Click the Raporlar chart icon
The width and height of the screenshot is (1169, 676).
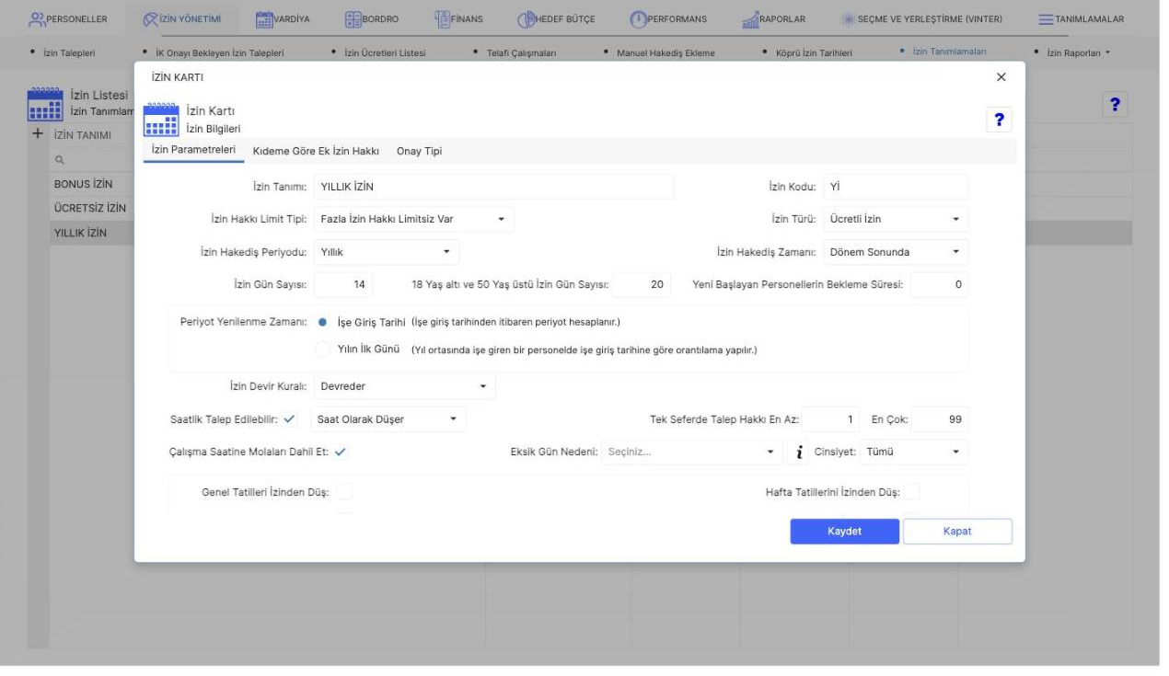point(750,18)
